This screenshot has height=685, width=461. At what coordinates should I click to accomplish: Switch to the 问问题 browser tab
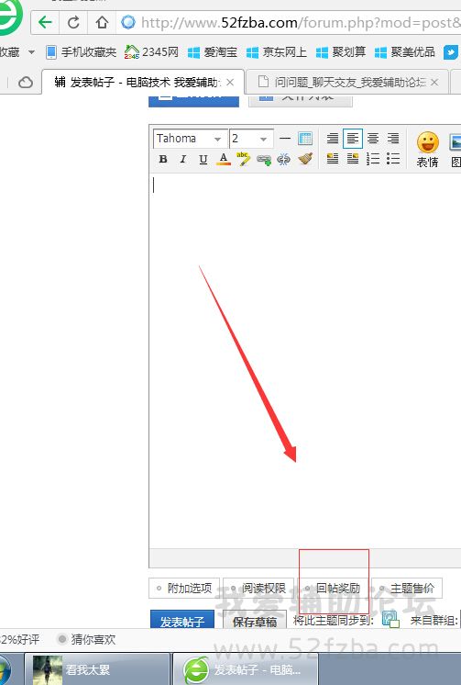click(347, 82)
